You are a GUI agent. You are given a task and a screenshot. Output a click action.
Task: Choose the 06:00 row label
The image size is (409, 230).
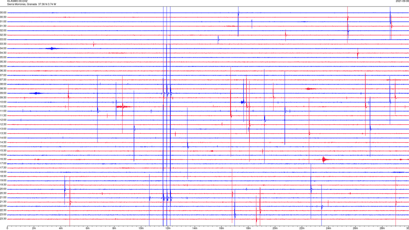point(3,66)
